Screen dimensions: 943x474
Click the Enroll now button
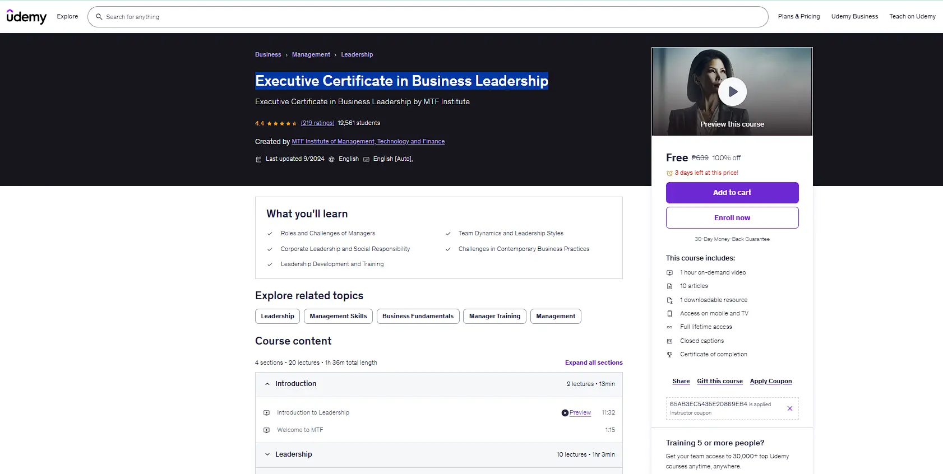coord(732,218)
